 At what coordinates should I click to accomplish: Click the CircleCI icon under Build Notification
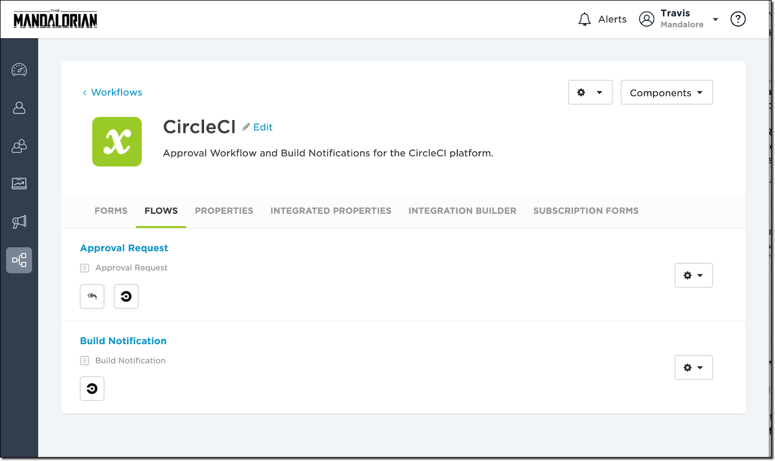pos(92,388)
